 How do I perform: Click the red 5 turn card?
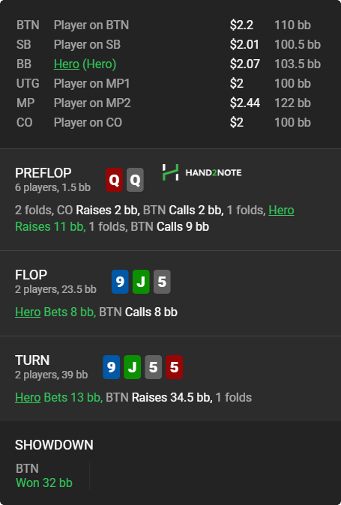(174, 367)
